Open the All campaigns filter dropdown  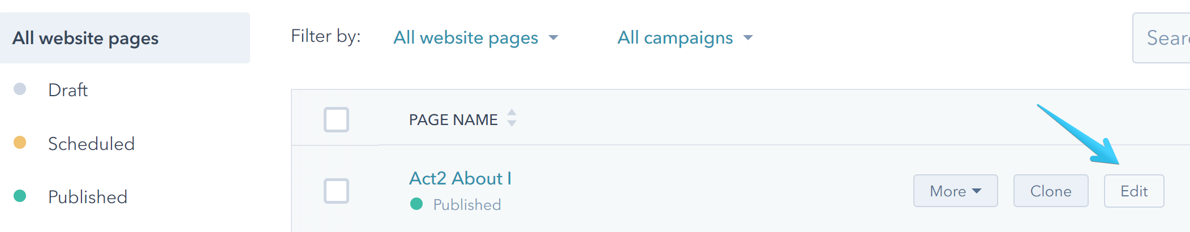pyautogui.click(x=675, y=38)
